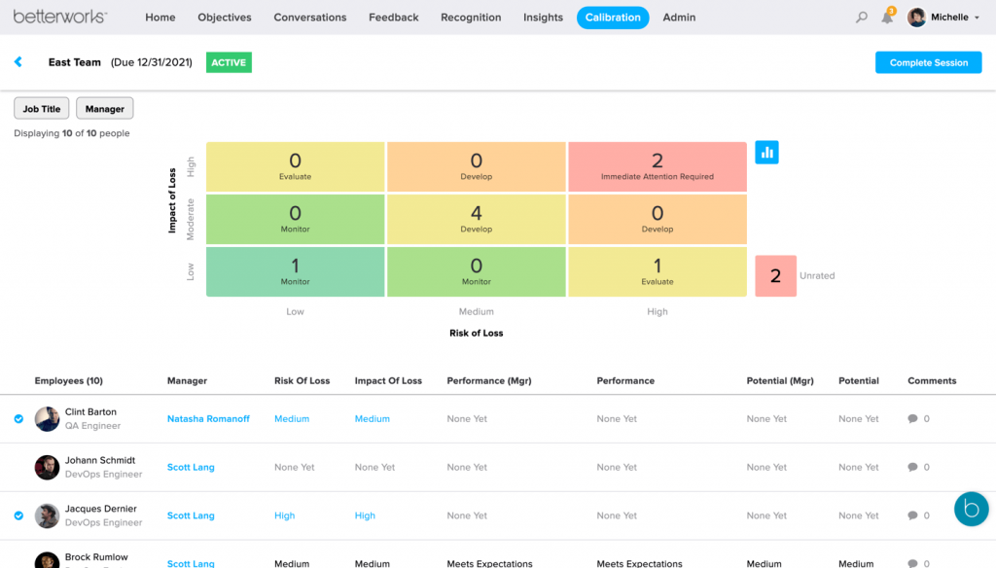Toggle selection checkmark for Jacques Dernier
Viewport: 996px width, 568px height.
(18, 515)
